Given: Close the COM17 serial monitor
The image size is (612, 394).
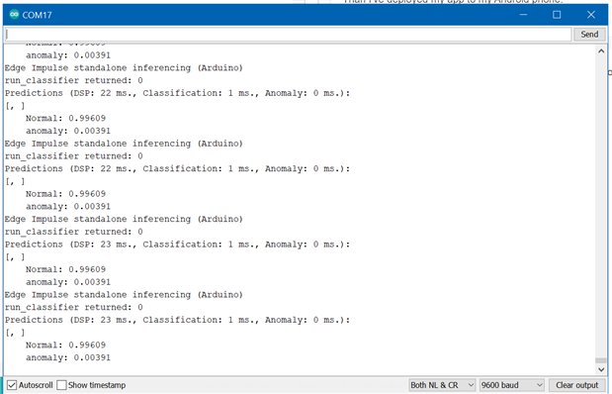Looking at the screenshot, I should 591,15.
